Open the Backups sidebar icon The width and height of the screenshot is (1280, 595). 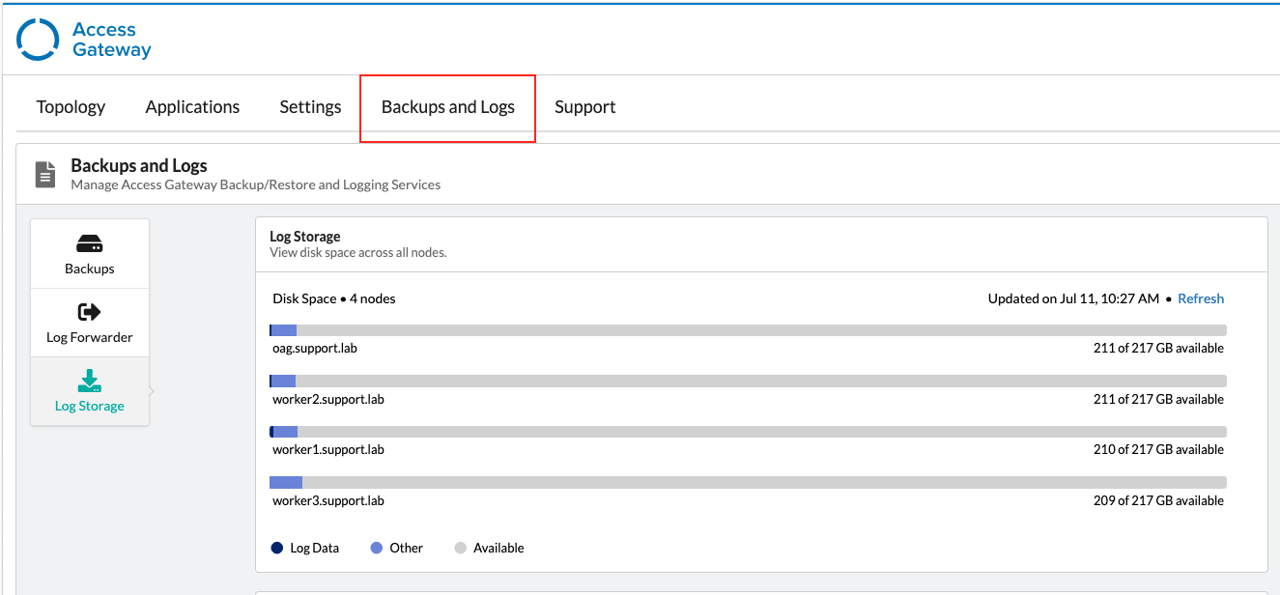coord(90,243)
